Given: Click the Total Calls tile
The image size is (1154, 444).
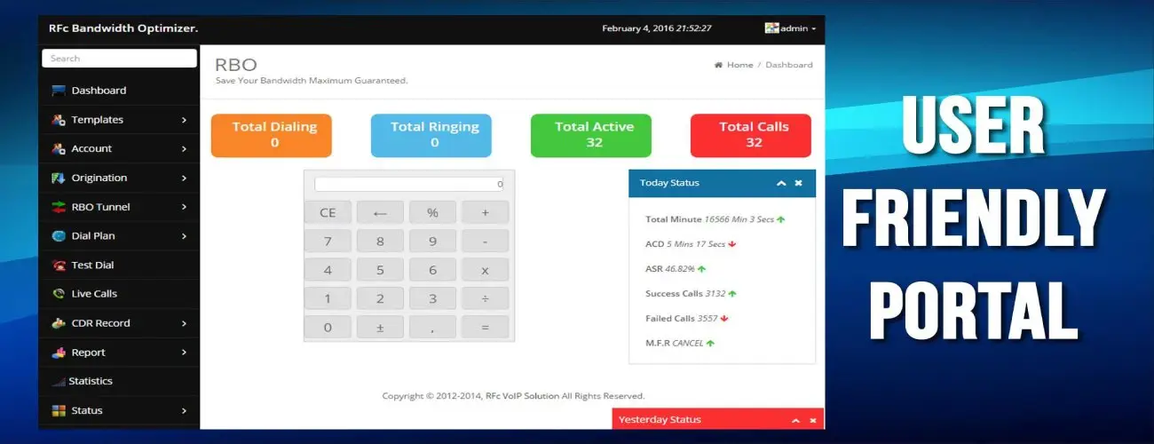Looking at the screenshot, I should 750,136.
